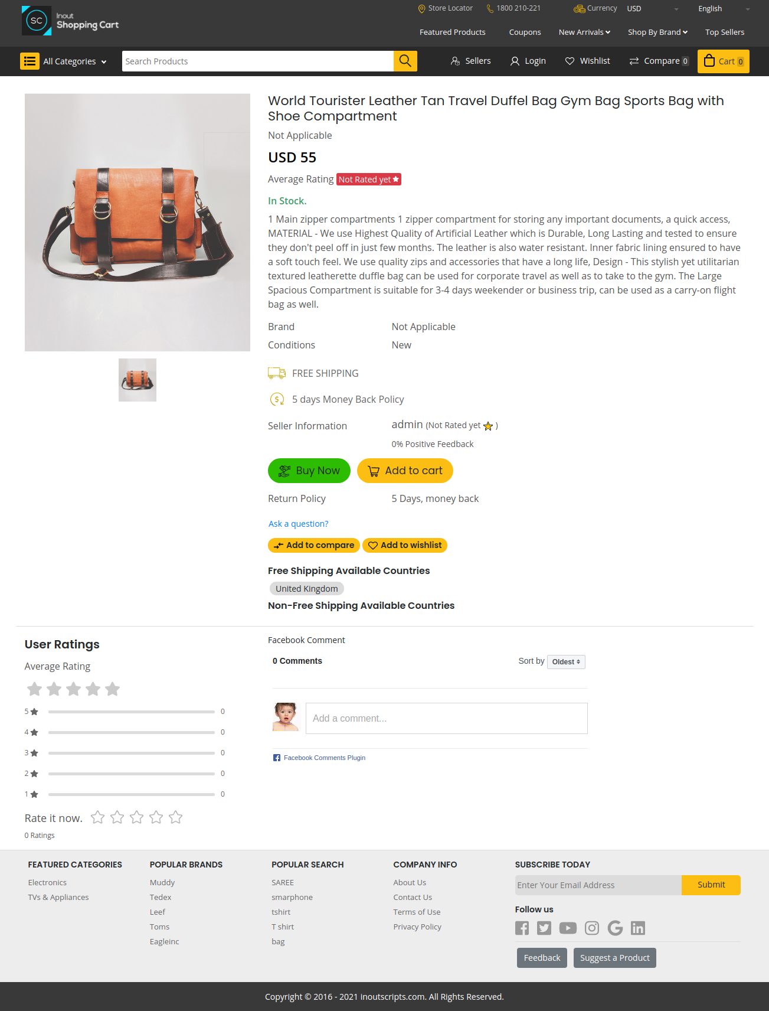Choose the third star in Rate it now

click(136, 817)
